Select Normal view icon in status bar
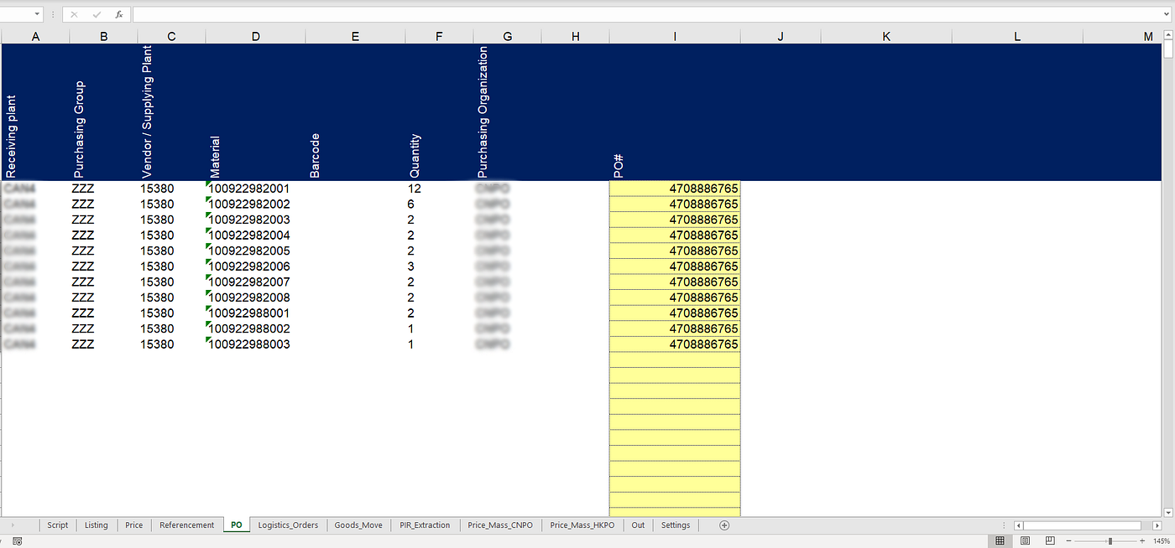The image size is (1175, 548). (1000, 540)
